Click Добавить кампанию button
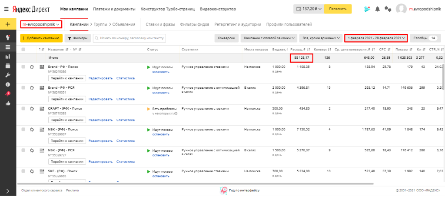 [41, 38]
